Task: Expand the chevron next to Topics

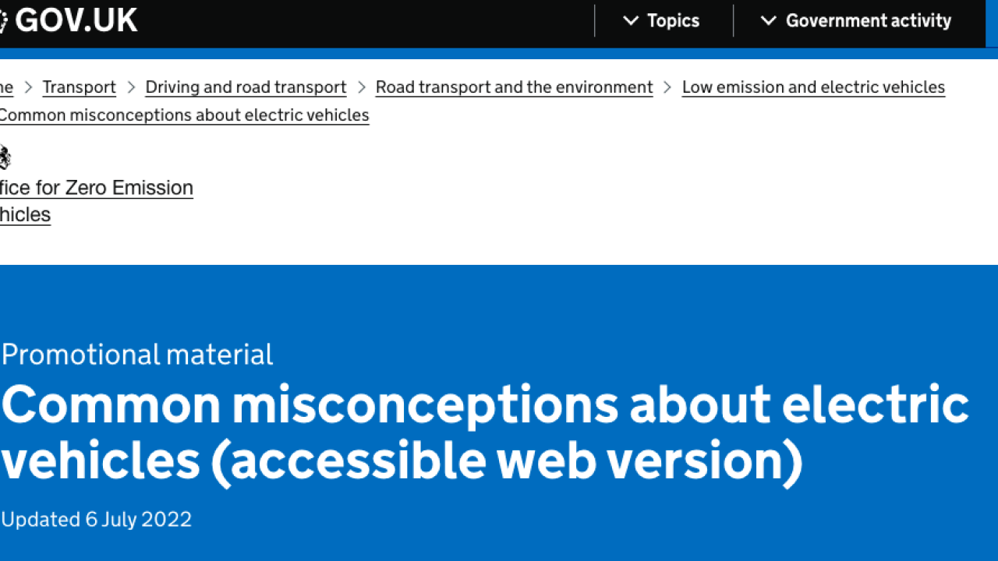Action: click(632, 21)
